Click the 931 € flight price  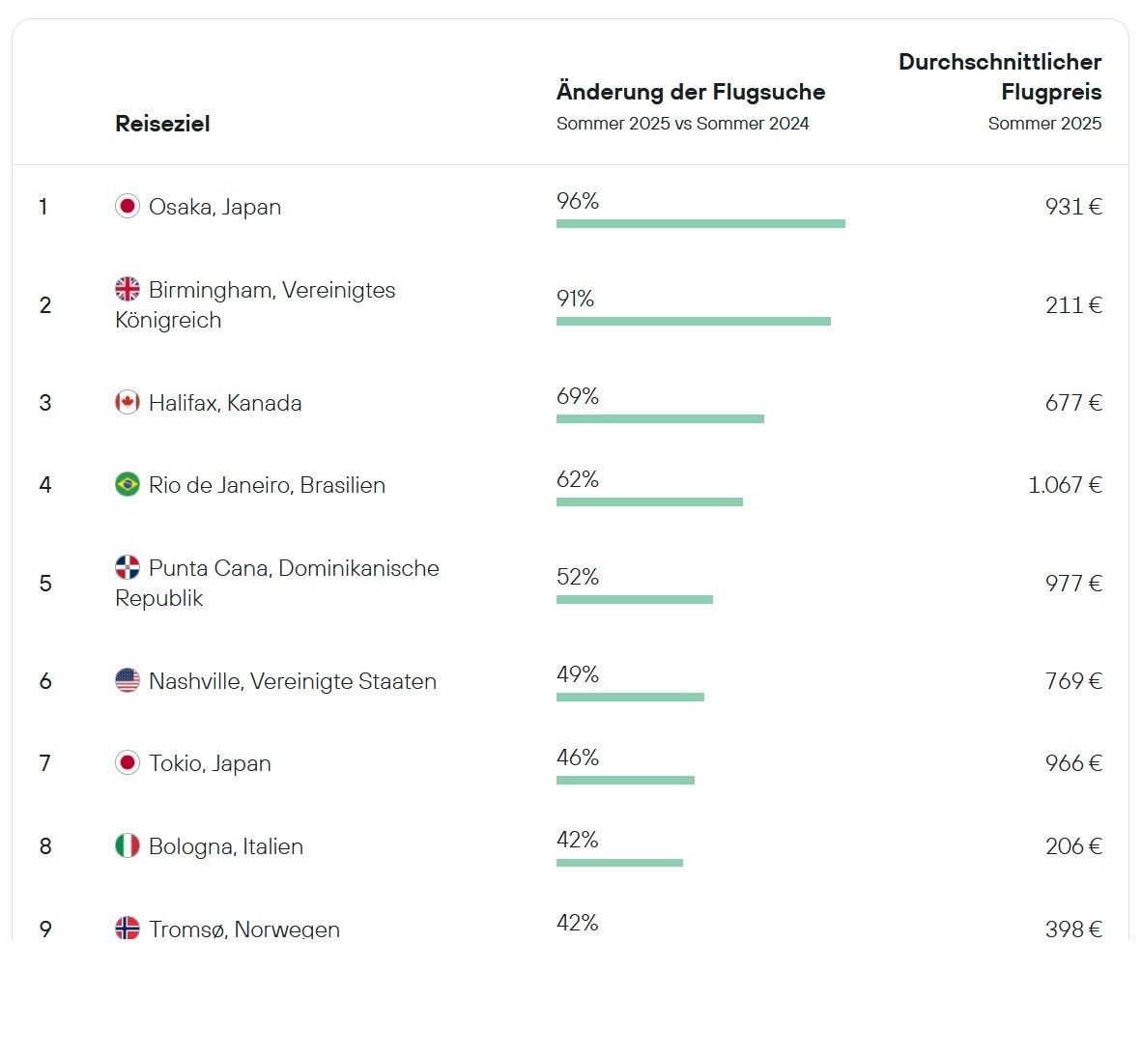tap(1072, 207)
